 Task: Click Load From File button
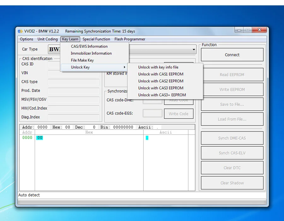[232, 119]
